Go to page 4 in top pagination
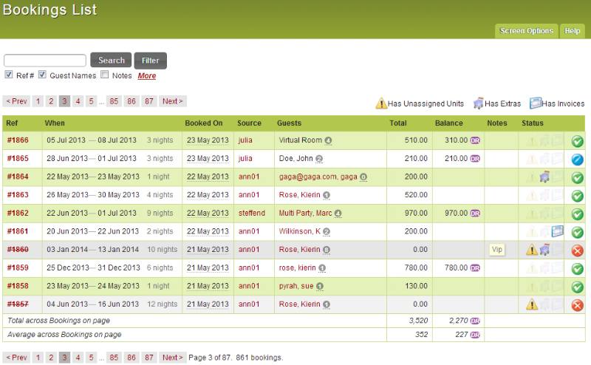This screenshot has height=365, width=591. [78, 101]
